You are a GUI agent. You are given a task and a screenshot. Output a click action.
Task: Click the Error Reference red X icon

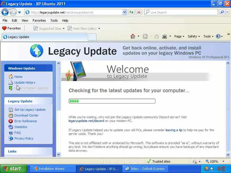11,121
